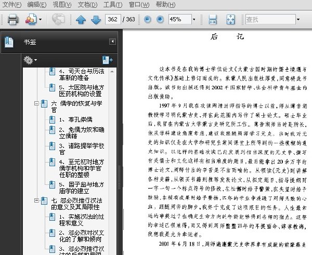This screenshot has width=312, height=255.
Task: Open the zoom level dropdown arrow
Action: pos(194,20)
